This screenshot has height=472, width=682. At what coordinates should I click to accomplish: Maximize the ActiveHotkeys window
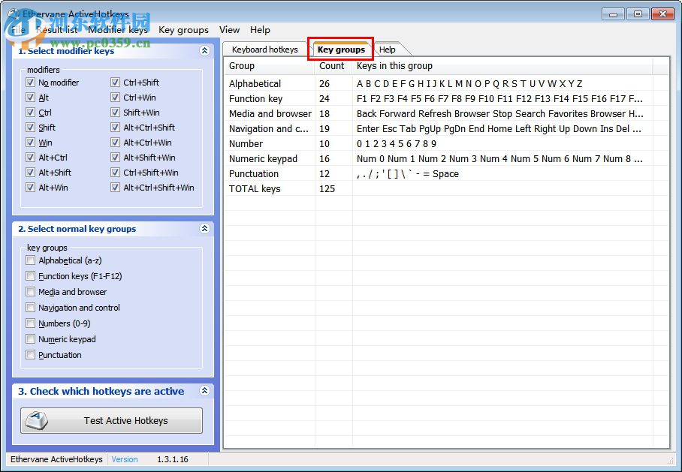[x=638, y=14]
